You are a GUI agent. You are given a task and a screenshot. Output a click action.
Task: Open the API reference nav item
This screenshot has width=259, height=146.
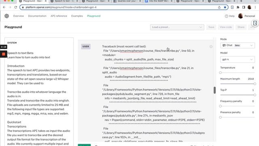59,16
